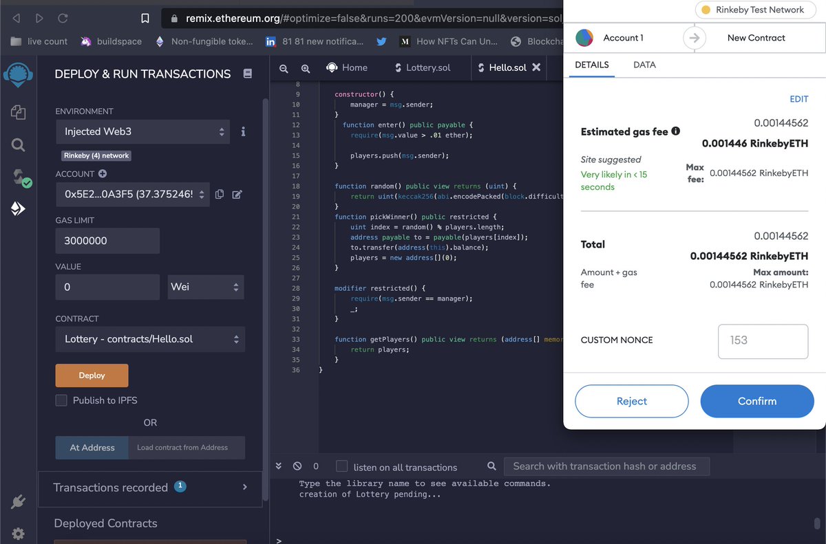Enable listen on all transactions
Screen dimensions: 826x544
(341, 466)
